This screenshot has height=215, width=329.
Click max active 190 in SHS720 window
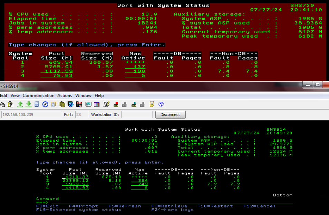click(x=135, y=71)
